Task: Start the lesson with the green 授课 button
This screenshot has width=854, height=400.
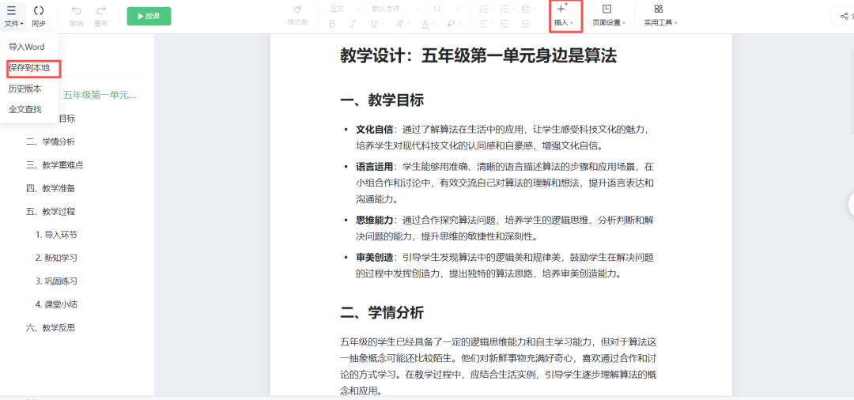Action: pos(149,17)
